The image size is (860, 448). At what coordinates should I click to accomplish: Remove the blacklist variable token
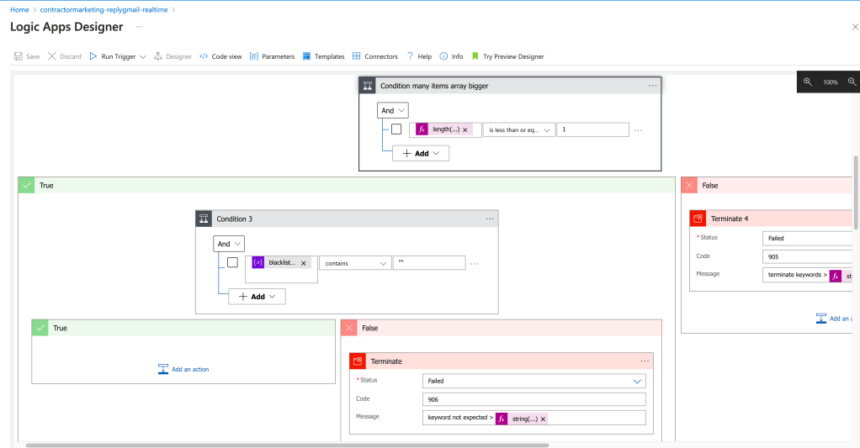tap(303, 263)
